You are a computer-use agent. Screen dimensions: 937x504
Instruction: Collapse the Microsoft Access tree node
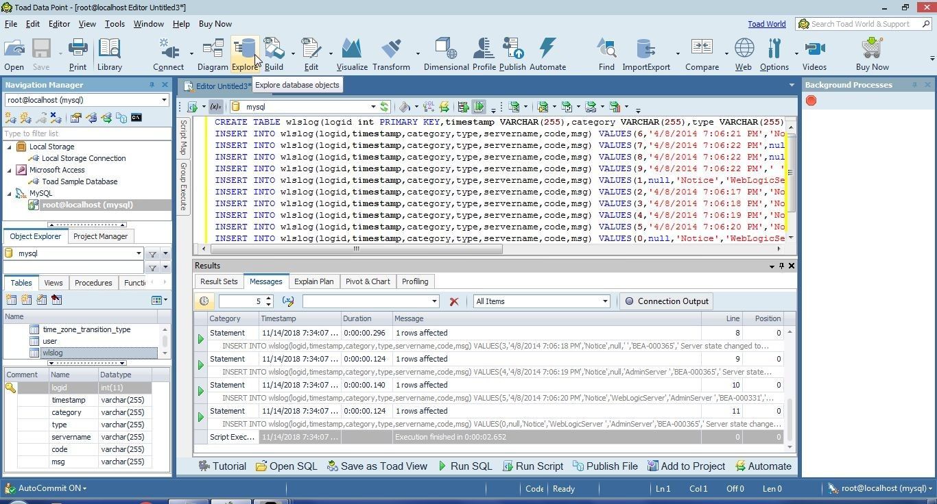[10, 170]
